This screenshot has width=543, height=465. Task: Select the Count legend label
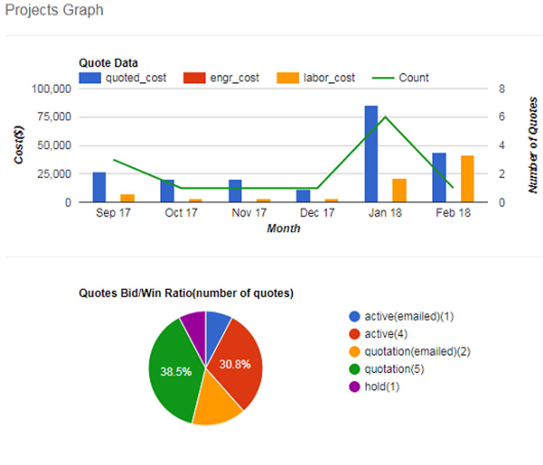click(x=414, y=77)
